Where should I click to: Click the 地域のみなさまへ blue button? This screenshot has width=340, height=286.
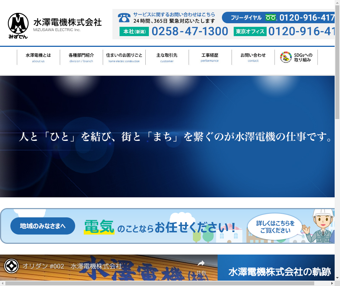[43, 226]
